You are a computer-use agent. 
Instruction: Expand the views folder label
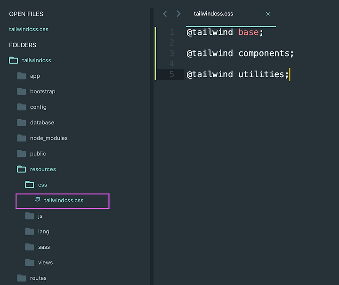(45, 262)
